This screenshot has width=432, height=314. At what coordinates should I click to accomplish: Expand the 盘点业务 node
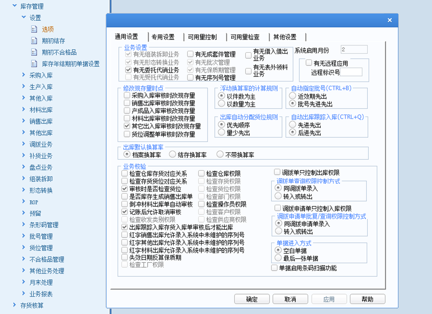coord(24,167)
